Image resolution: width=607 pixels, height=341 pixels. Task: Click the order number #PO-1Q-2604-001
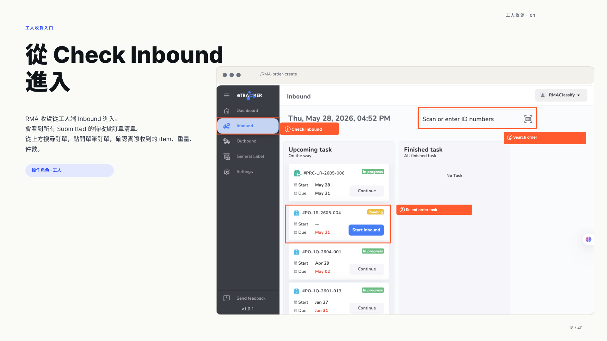point(322,252)
